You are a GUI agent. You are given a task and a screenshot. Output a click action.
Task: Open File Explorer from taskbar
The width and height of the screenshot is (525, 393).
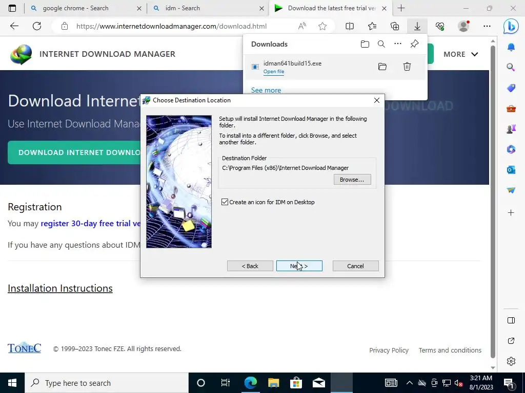point(274,383)
